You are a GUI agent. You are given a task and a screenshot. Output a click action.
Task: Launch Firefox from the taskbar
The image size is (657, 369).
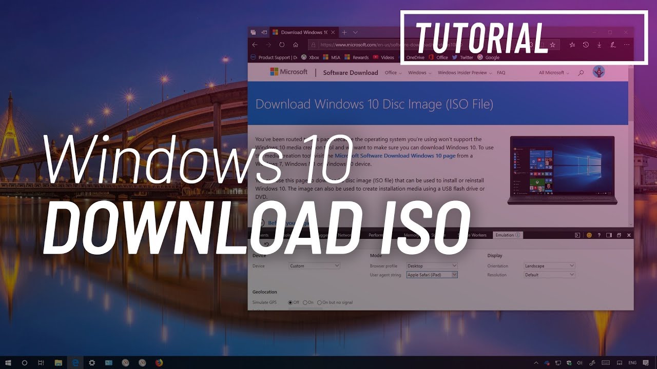[159, 362]
